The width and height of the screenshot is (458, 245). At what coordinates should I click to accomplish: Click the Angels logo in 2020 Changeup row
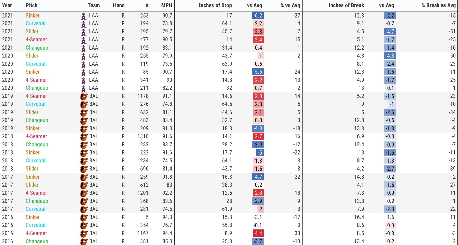tap(83, 88)
